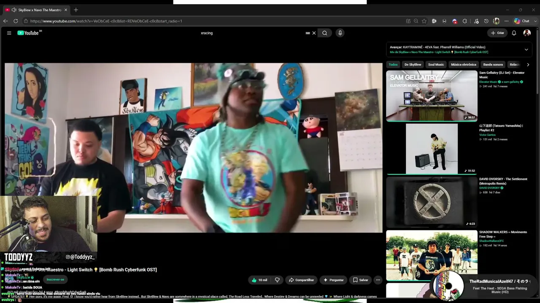
Task: Open the YouTube guide hamburger menu
Action: (x=9, y=33)
